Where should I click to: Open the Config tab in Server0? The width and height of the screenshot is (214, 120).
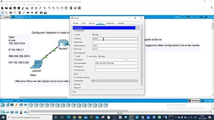coord(84,23)
